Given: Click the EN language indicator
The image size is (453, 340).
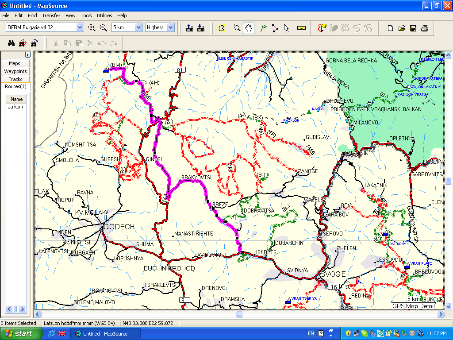Looking at the screenshot, I should pyautogui.click(x=311, y=334).
